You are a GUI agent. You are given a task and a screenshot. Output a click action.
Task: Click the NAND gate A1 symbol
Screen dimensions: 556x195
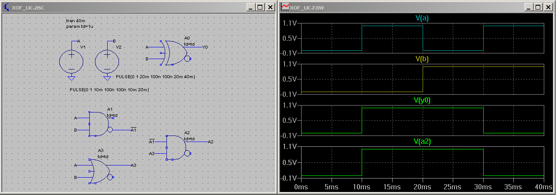(x=101, y=124)
